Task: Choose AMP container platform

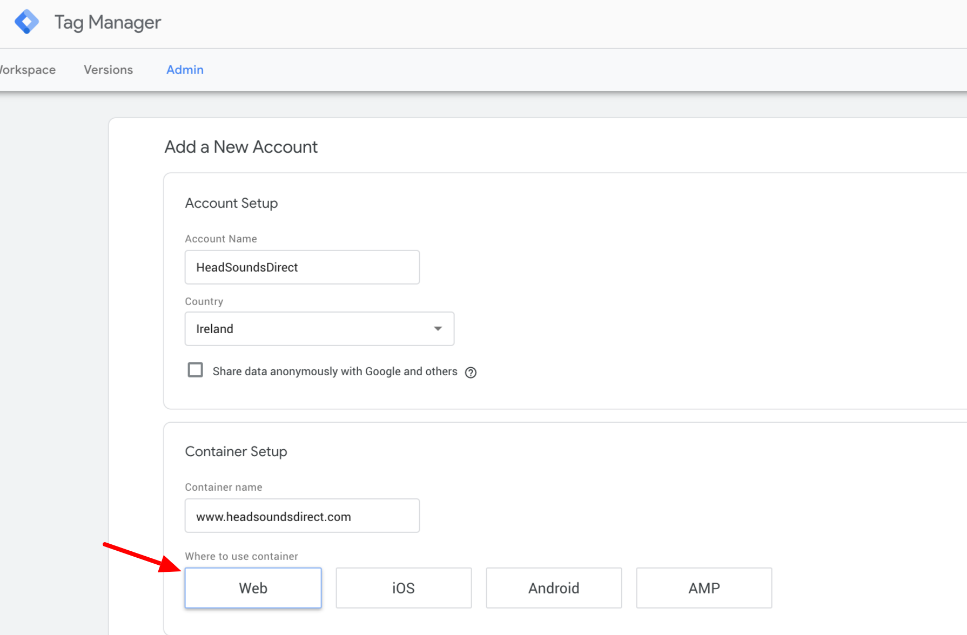Action: click(704, 588)
